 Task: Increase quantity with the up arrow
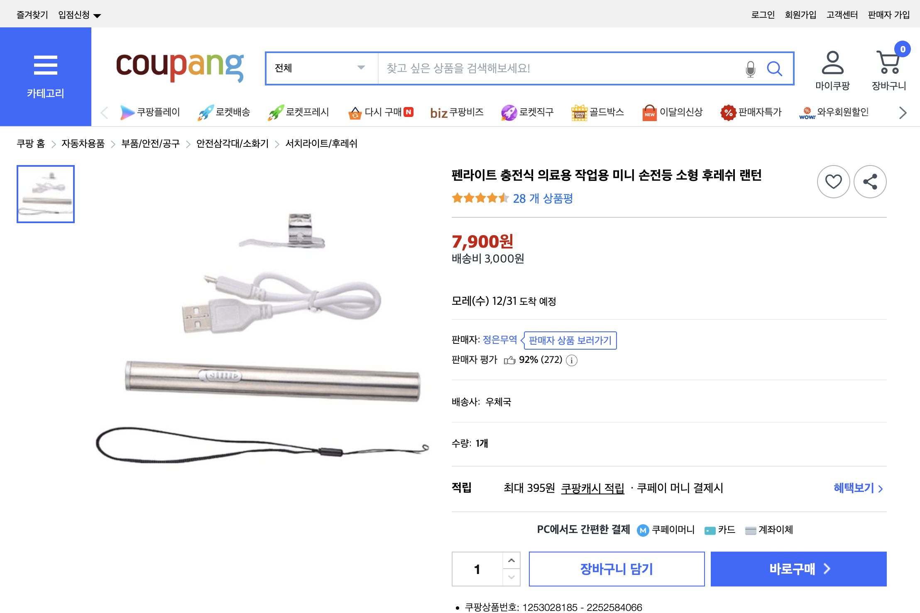(x=511, y=559)
